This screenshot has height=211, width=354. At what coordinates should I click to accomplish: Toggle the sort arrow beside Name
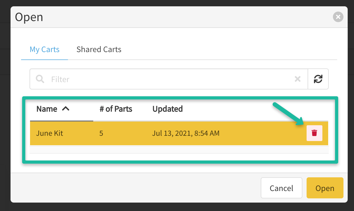(x=66, y=109)
